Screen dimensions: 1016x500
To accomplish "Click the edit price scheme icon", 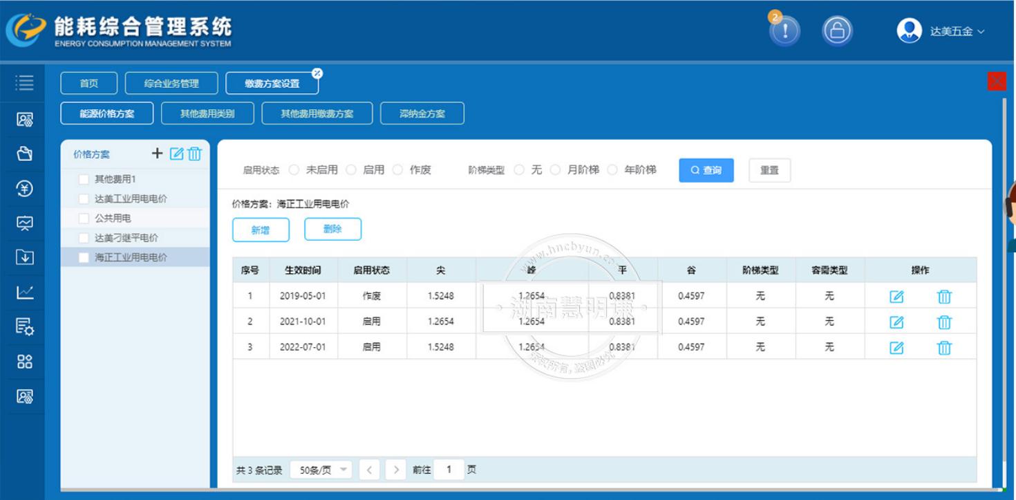I will click(x=176, y=154).
